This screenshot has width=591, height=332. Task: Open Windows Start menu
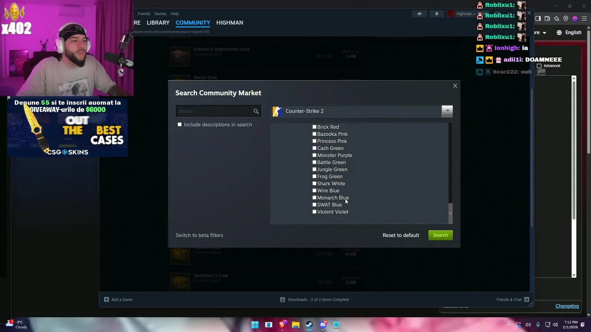point(255,325)
